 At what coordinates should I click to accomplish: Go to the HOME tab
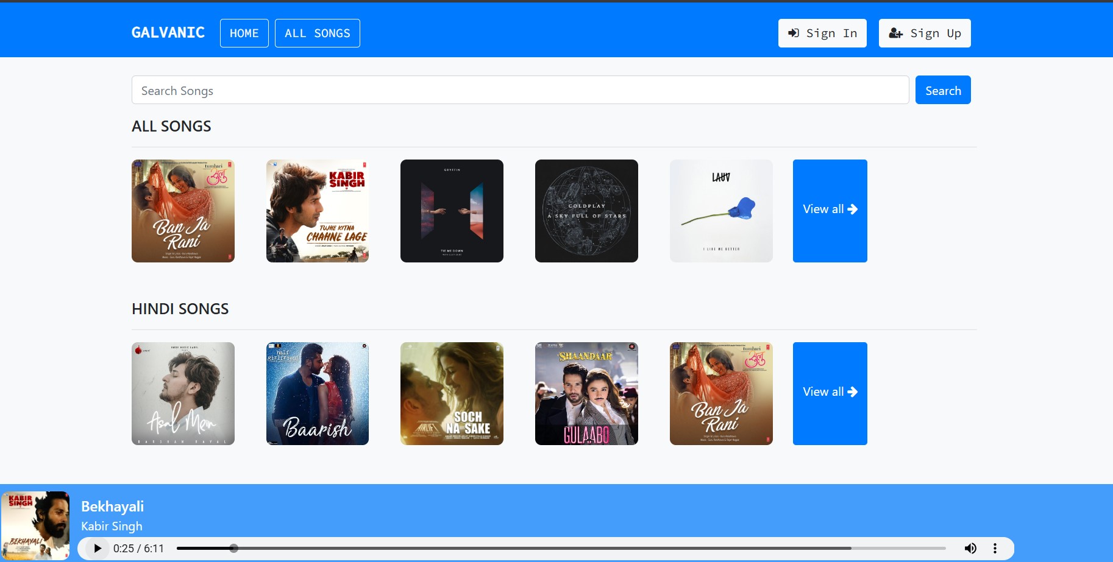coord(244,33)
